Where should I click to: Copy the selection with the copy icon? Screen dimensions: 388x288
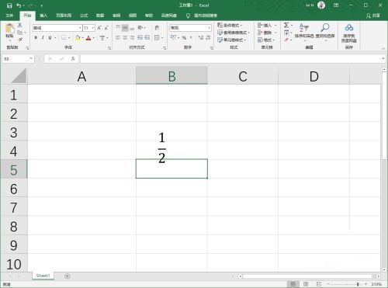pyautogui.click(x=19, y=33)
